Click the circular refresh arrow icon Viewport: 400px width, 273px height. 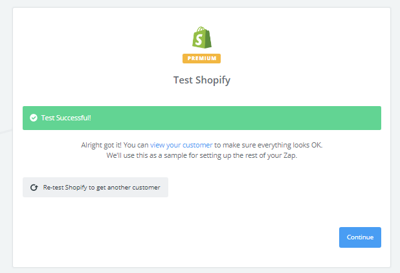click(x=34, y=188)
